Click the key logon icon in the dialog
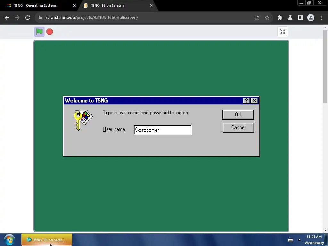The width and height of the screenshot is (328, 246). pos(83,120)
